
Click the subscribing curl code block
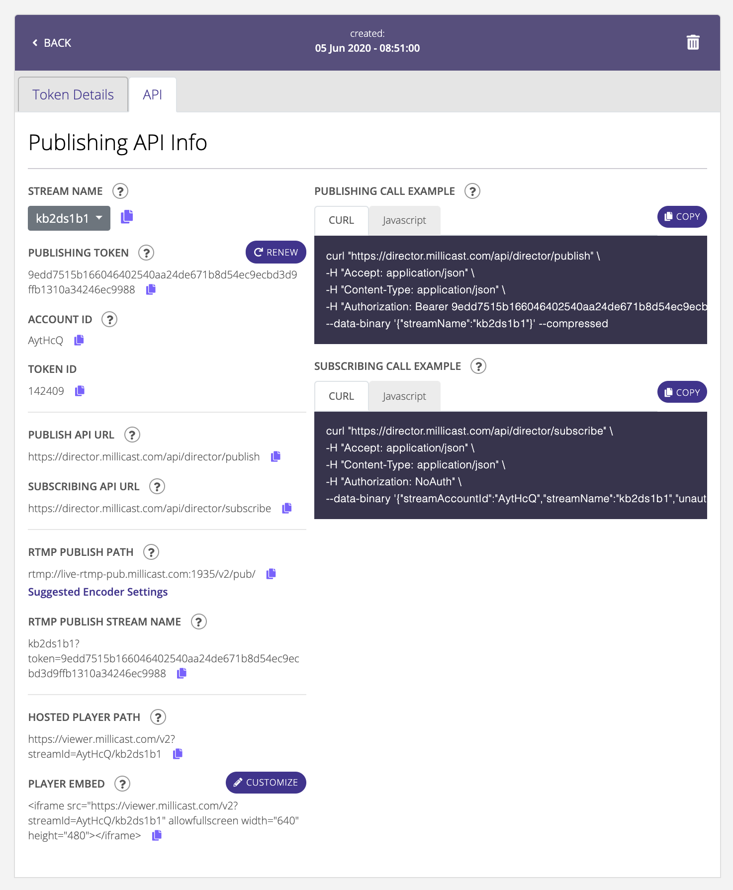tap(511, 465)
